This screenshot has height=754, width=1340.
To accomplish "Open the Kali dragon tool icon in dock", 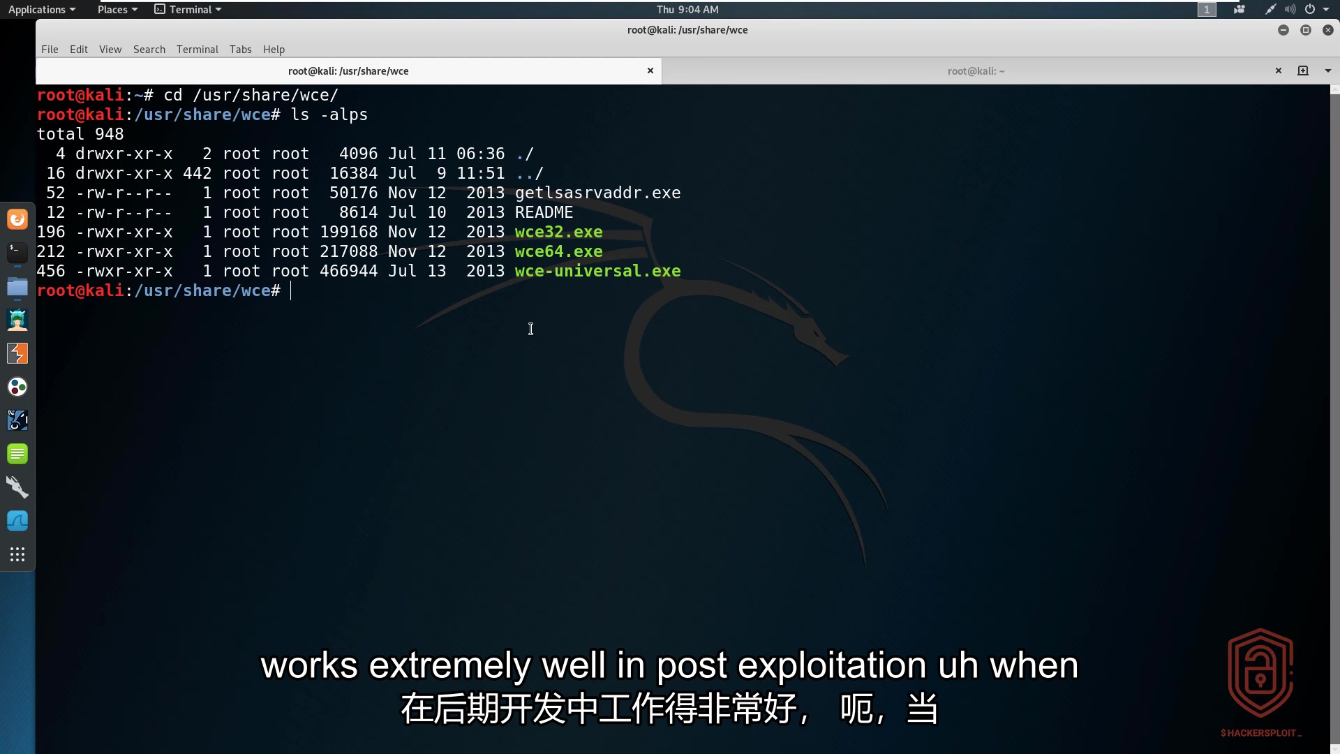I will pyautogui.click(x=17, y=487).
